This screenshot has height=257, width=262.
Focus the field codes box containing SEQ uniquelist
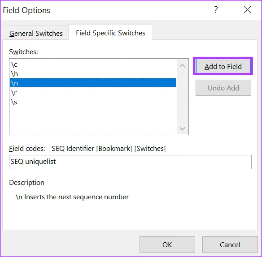[x=130, y=162]
